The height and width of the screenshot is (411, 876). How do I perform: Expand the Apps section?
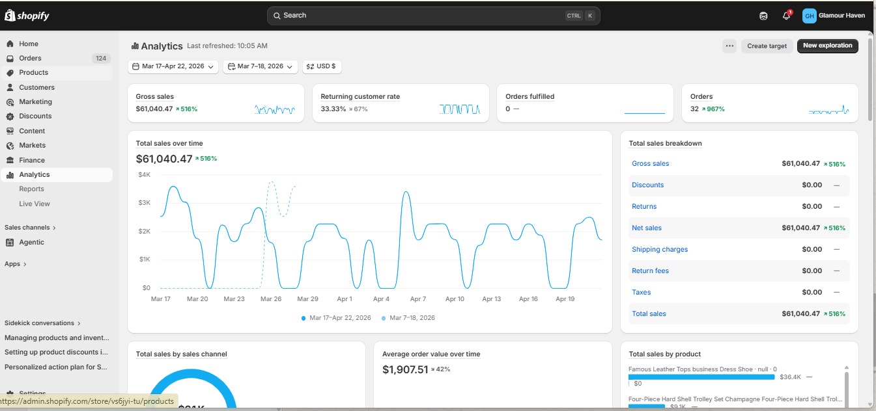click(x=16, y=264)
